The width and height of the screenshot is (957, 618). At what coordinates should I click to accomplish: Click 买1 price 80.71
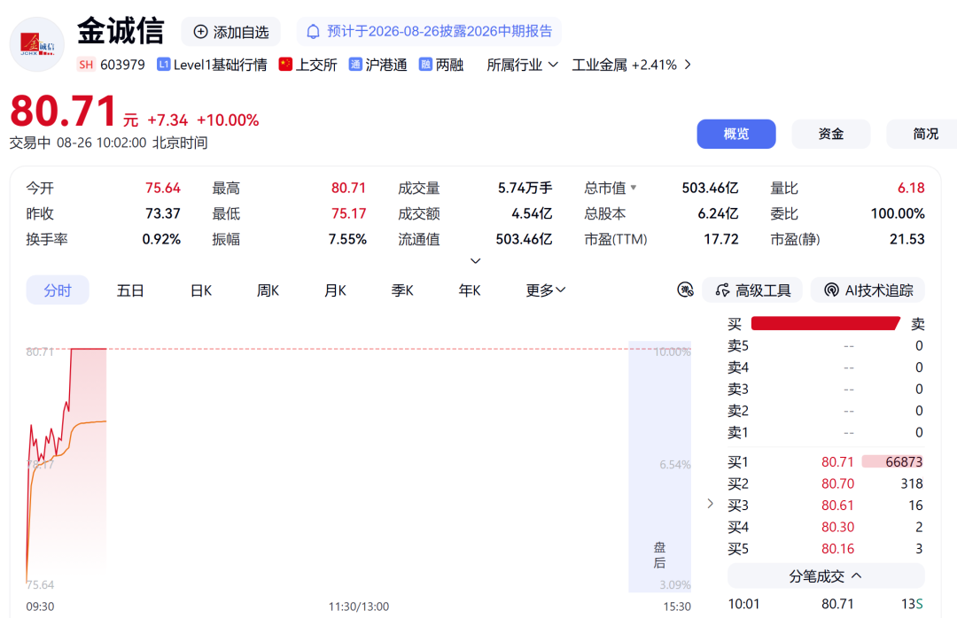(837, 462)
